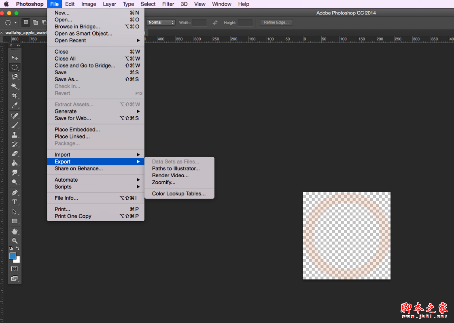
Task: Activate the Eraser tool
Action: pos(15,154)
